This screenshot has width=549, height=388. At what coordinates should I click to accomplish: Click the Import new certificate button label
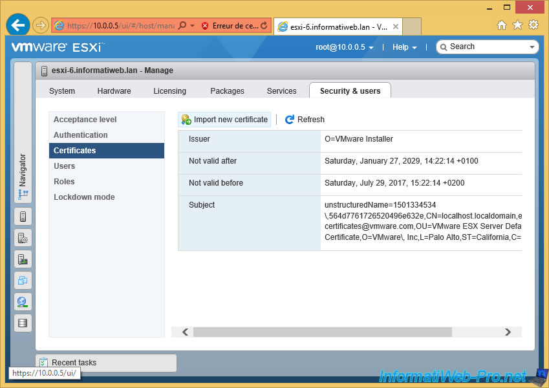(x=231, y=120)
